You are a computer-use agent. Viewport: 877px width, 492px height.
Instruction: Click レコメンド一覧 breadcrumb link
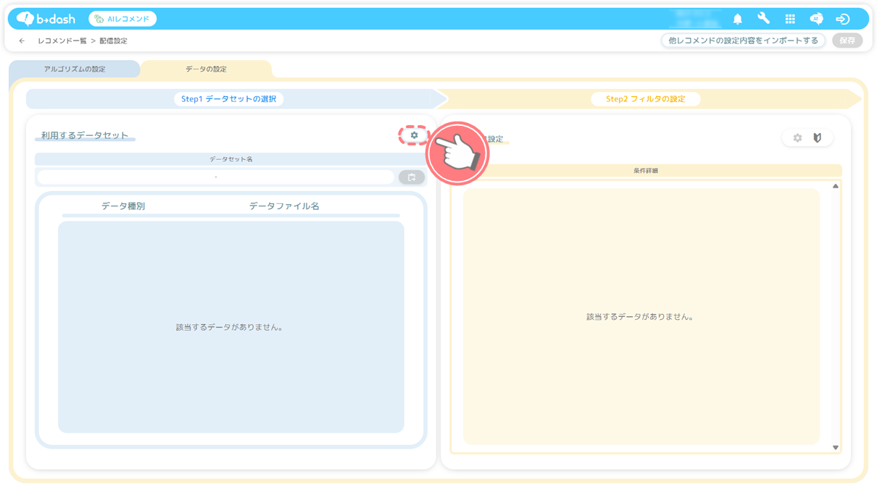[62, 41]
